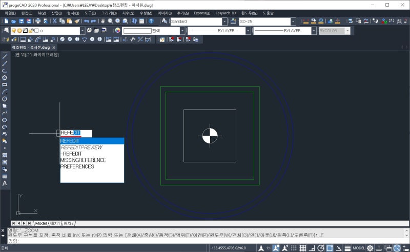Image resolution: width=410 pixels, height=252 pixels.
Task: Click the Cut scissors icon
Action: 54,21
